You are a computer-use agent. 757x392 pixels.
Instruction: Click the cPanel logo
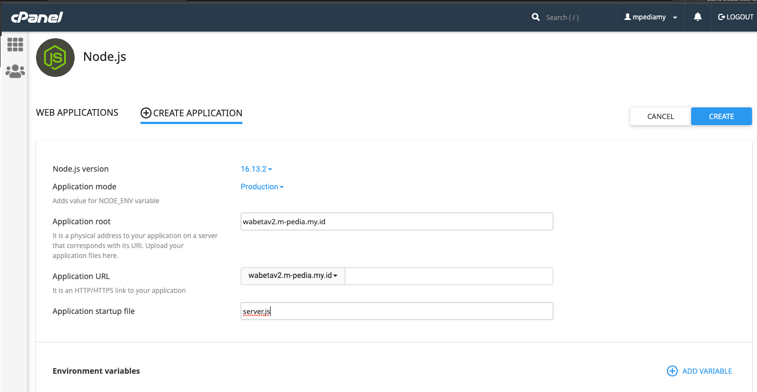37,17
